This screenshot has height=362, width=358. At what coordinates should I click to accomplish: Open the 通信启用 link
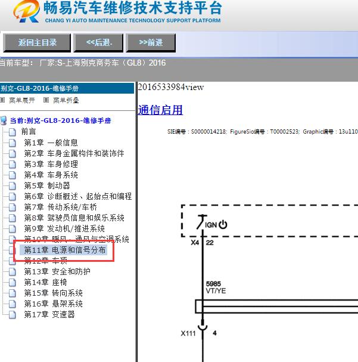(x=160, y=110)
